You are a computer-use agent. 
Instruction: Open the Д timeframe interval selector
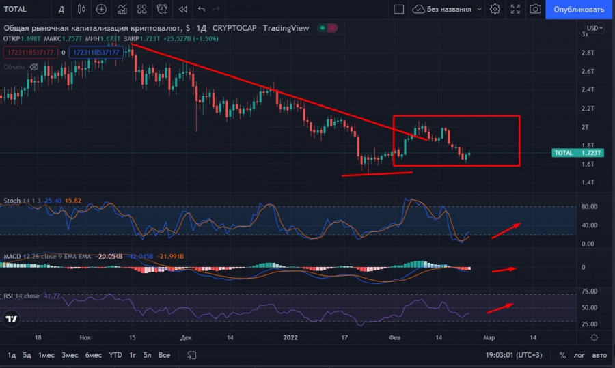pyautogui.click(x=61, y=10)
